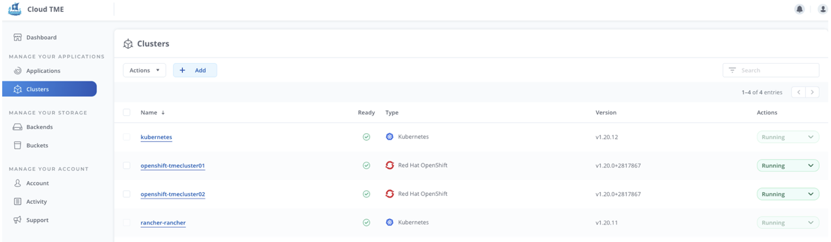Image resolution: width=831 pixels, height=242 pixels.
Task: Click Kubernetes wheel icon in kubernetes row
Action: (390, 136)
